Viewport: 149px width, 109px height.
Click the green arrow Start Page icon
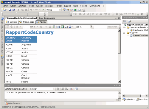pyautogui.click(x=75, y=10)
